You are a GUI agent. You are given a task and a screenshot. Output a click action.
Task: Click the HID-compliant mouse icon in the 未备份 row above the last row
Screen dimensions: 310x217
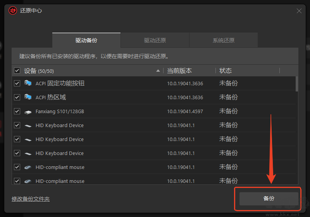click(x=28, y=167)
